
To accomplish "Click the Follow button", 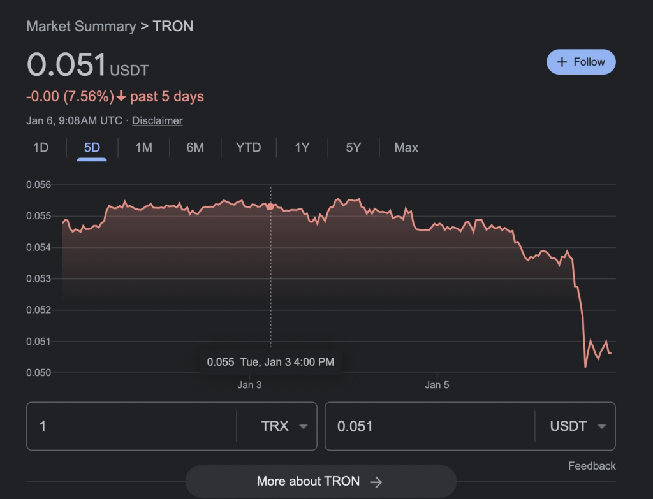I will point(581,62).
